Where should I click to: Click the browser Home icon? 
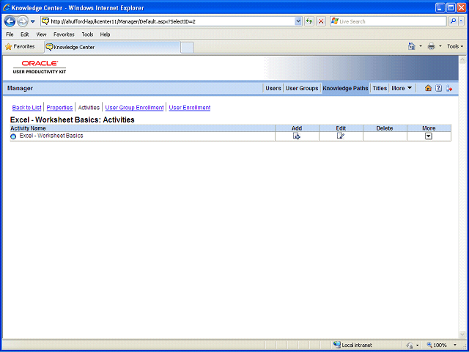click(x=412, y=46)
